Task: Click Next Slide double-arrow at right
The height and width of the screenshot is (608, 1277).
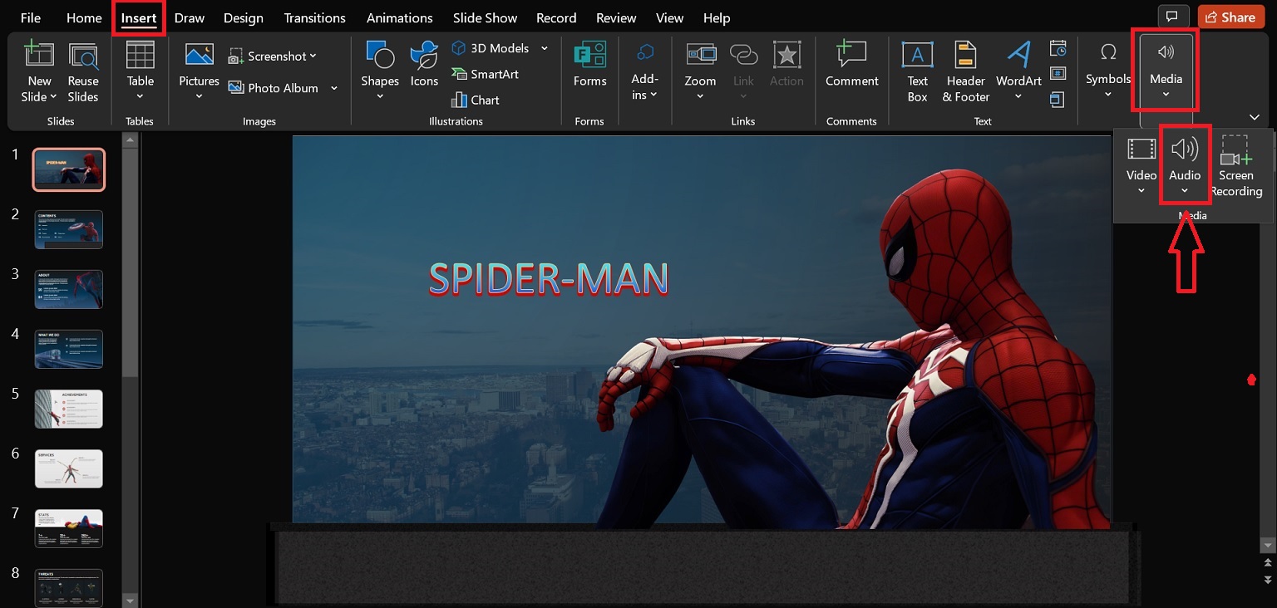Action: 1268,579
